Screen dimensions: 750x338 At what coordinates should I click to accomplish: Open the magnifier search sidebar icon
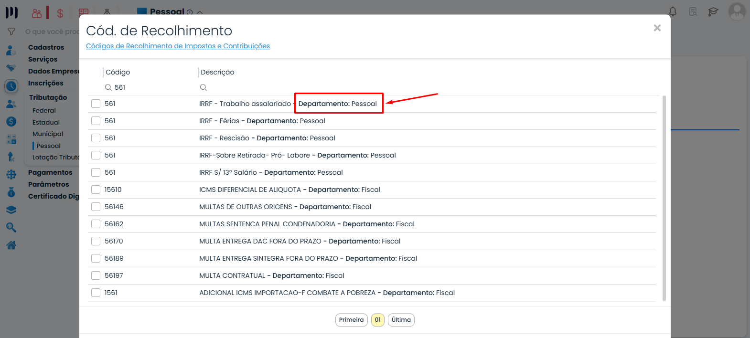click(x=11, y=227)
